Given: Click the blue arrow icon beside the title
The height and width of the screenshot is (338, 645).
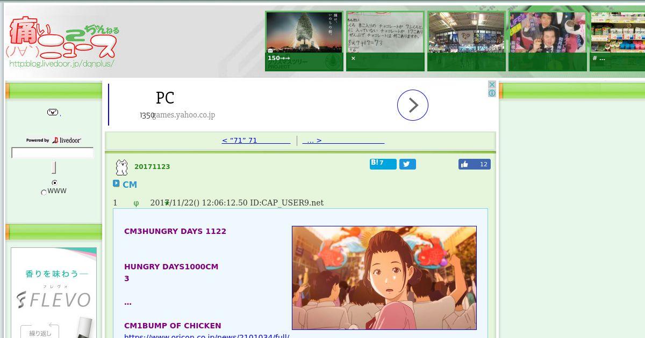Looking at the screenshot, I should click(116, 183).
